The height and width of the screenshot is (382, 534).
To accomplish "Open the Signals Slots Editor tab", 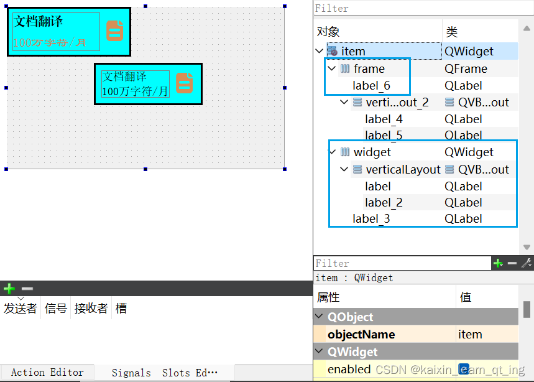I will coord(163,373).
